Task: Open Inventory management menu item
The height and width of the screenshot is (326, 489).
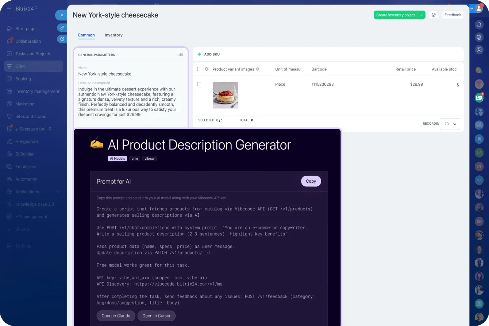Action: click(37, 91)
